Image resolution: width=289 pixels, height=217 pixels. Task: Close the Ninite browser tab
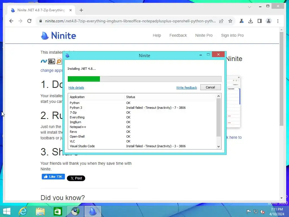(70, 10)
